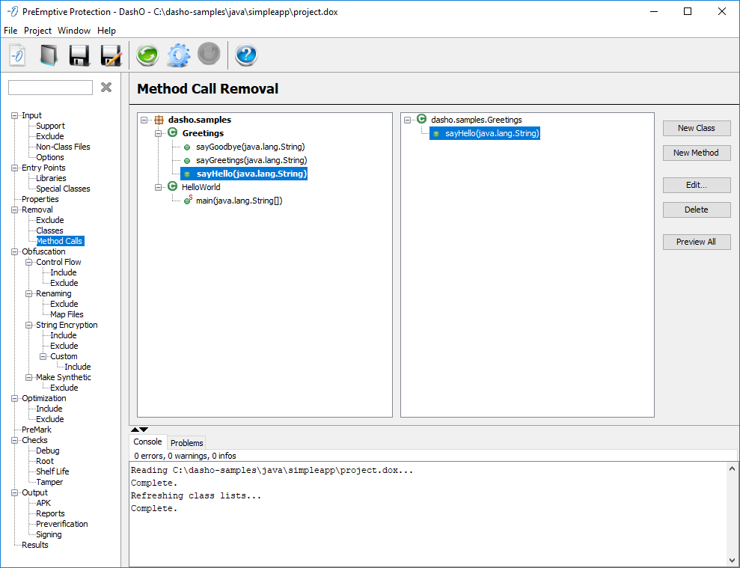This screenshot has width=740, height=568.
Task: Click the New Project toolbar icon
Action: tap(18, 55)
